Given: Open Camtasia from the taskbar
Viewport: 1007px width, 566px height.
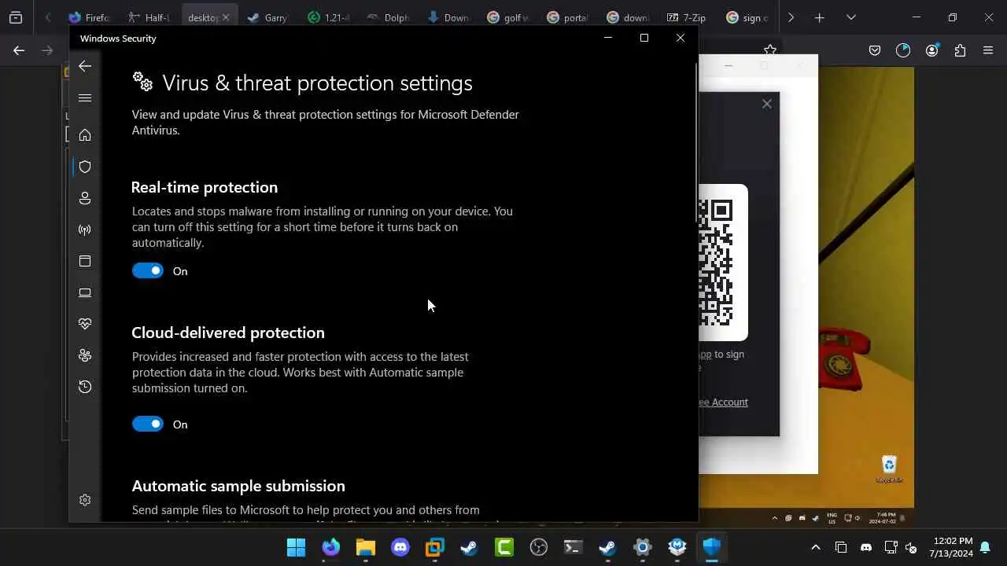Looking at the screenshot, I should click(504, 547).
